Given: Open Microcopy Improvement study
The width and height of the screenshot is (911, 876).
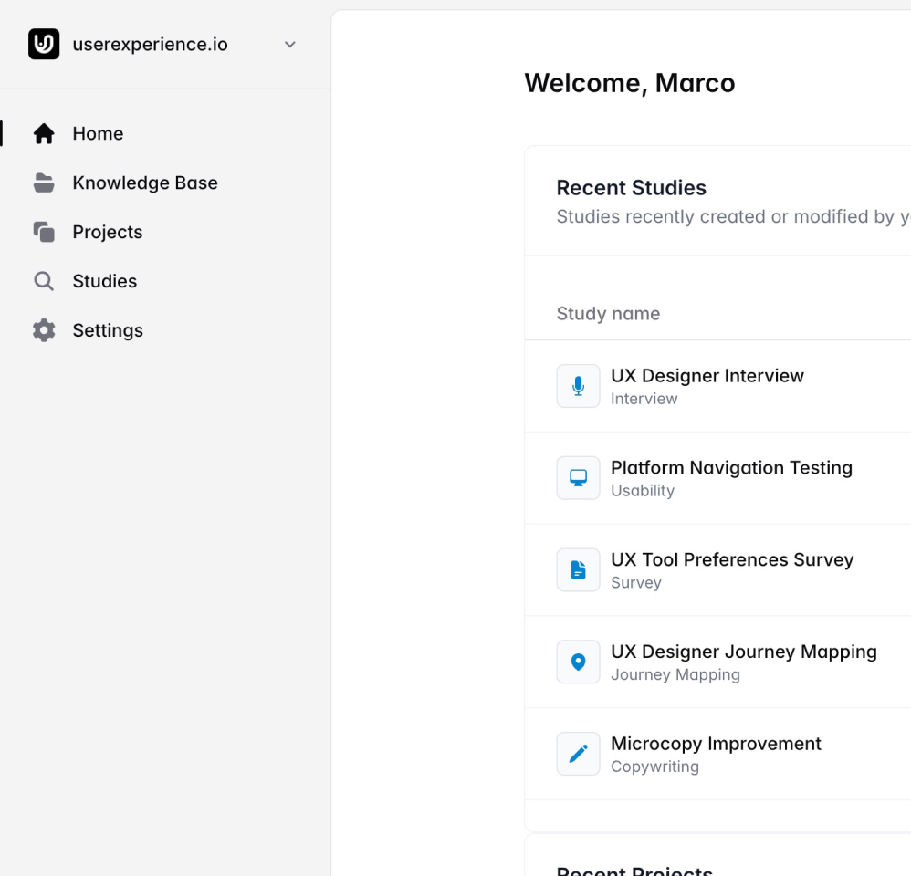Looking at the screenshot, I should (x=716, y=744).
